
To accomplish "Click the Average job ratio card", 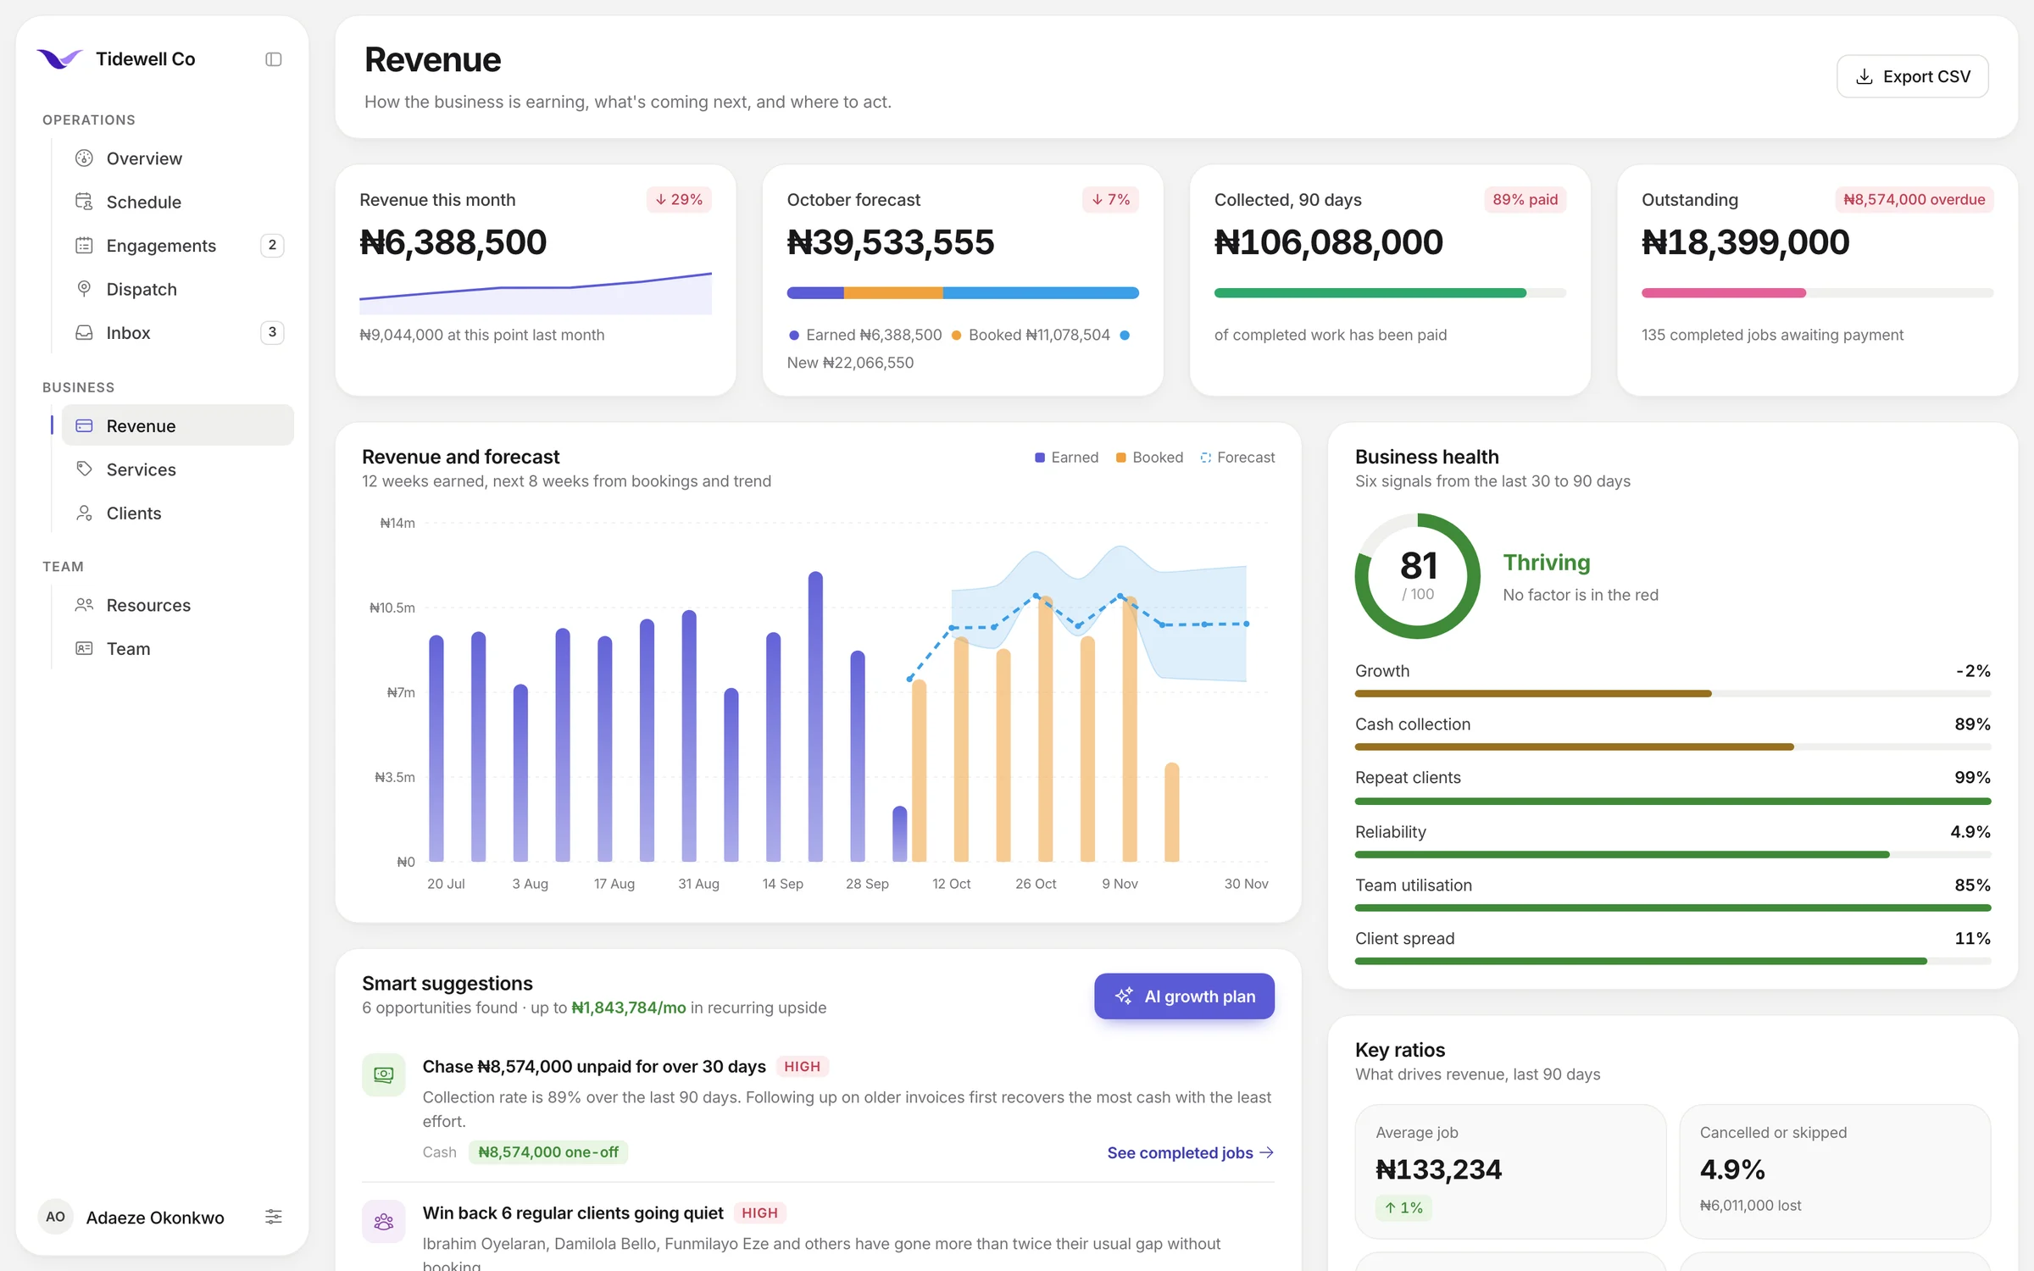I will [x=1510, y=1171].
